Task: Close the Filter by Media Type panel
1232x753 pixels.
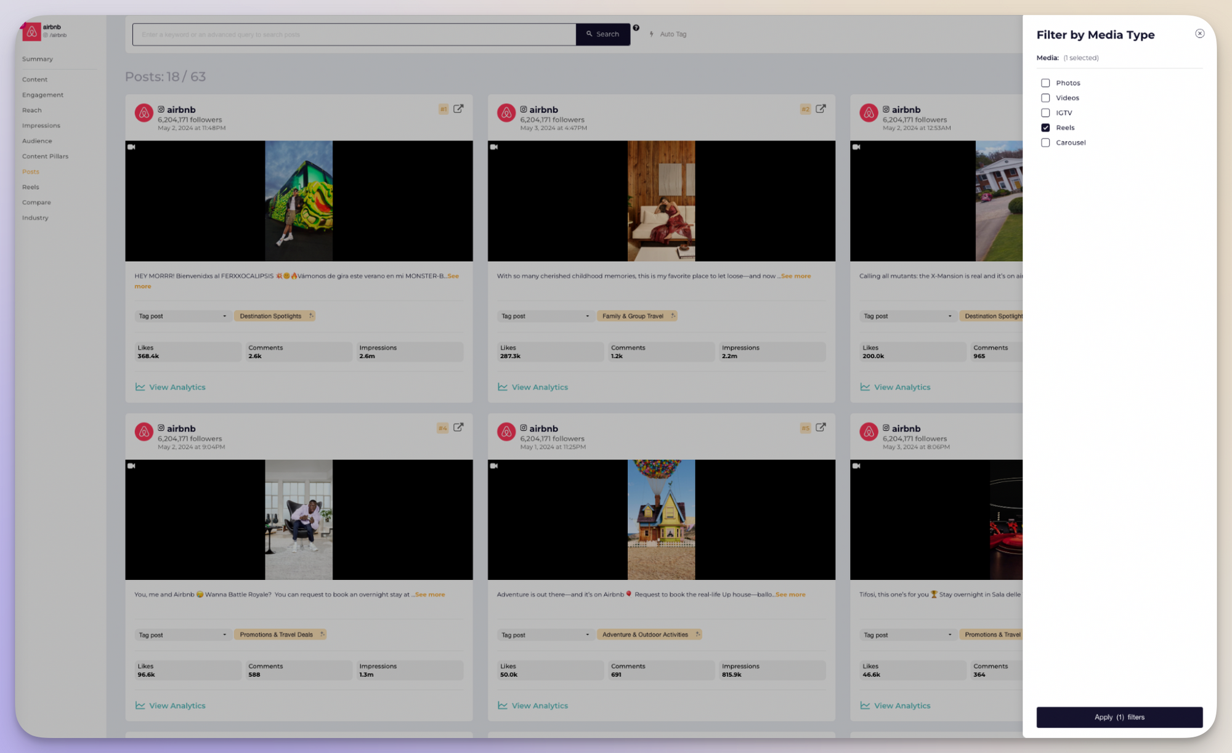Action: (x=1199, y=33)
